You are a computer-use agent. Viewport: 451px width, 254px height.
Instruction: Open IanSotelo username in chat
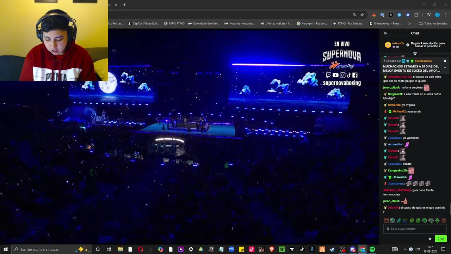[395, 105]
